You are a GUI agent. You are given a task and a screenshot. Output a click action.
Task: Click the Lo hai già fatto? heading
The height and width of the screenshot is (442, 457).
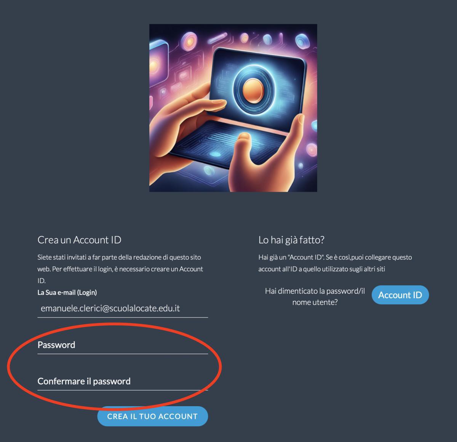[x=291, y=240]
